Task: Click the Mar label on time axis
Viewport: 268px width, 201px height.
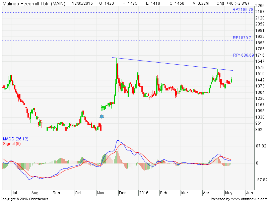Action: coord(185,193)
